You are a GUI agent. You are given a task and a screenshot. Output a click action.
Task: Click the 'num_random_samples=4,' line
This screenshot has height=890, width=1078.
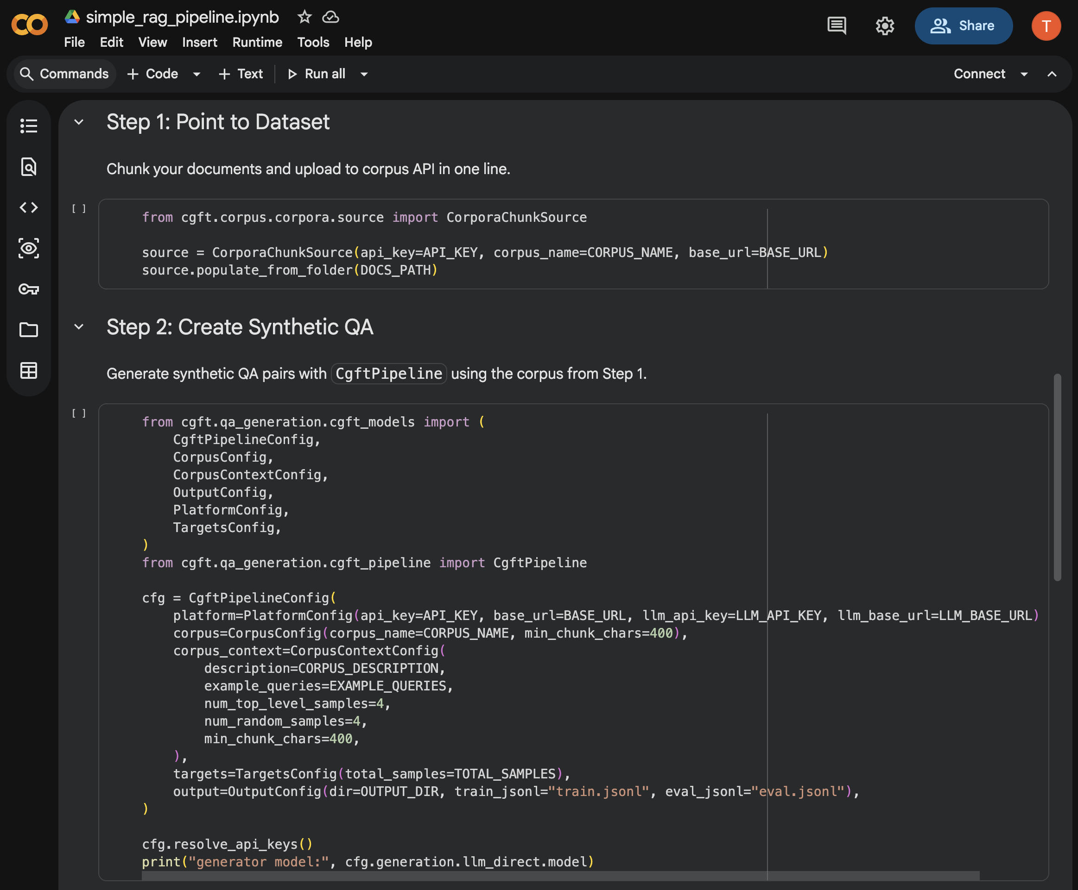tap(285, 721)
